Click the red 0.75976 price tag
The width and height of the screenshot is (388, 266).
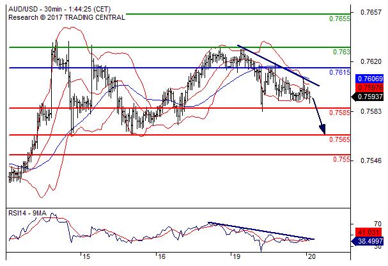(369, 88)
